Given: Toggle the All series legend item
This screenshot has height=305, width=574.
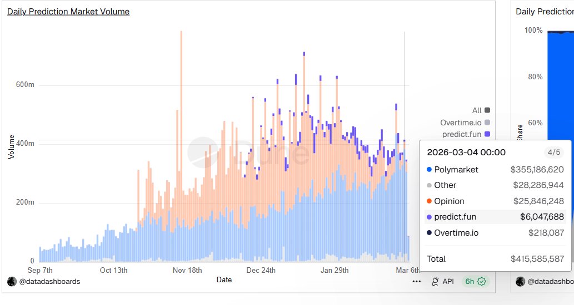Looking at the screenshot, I should pyautogui.click(x=481, y=110).
